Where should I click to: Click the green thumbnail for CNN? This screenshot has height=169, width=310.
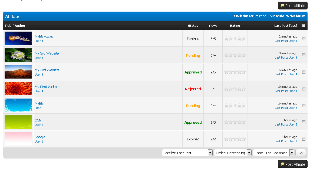coord(18,122)
